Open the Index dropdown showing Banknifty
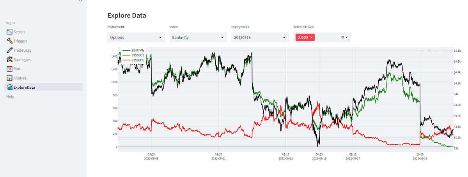This screenshot has height=177, width=468. pyautogui.click(x=198, y=37)
